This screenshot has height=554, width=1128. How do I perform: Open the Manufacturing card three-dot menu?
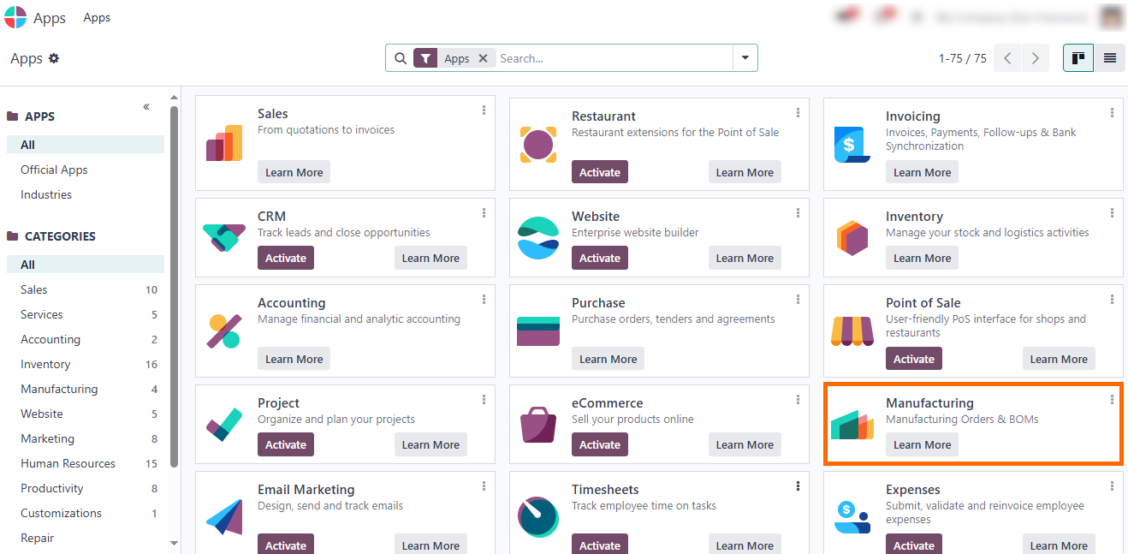point(1112,400)
